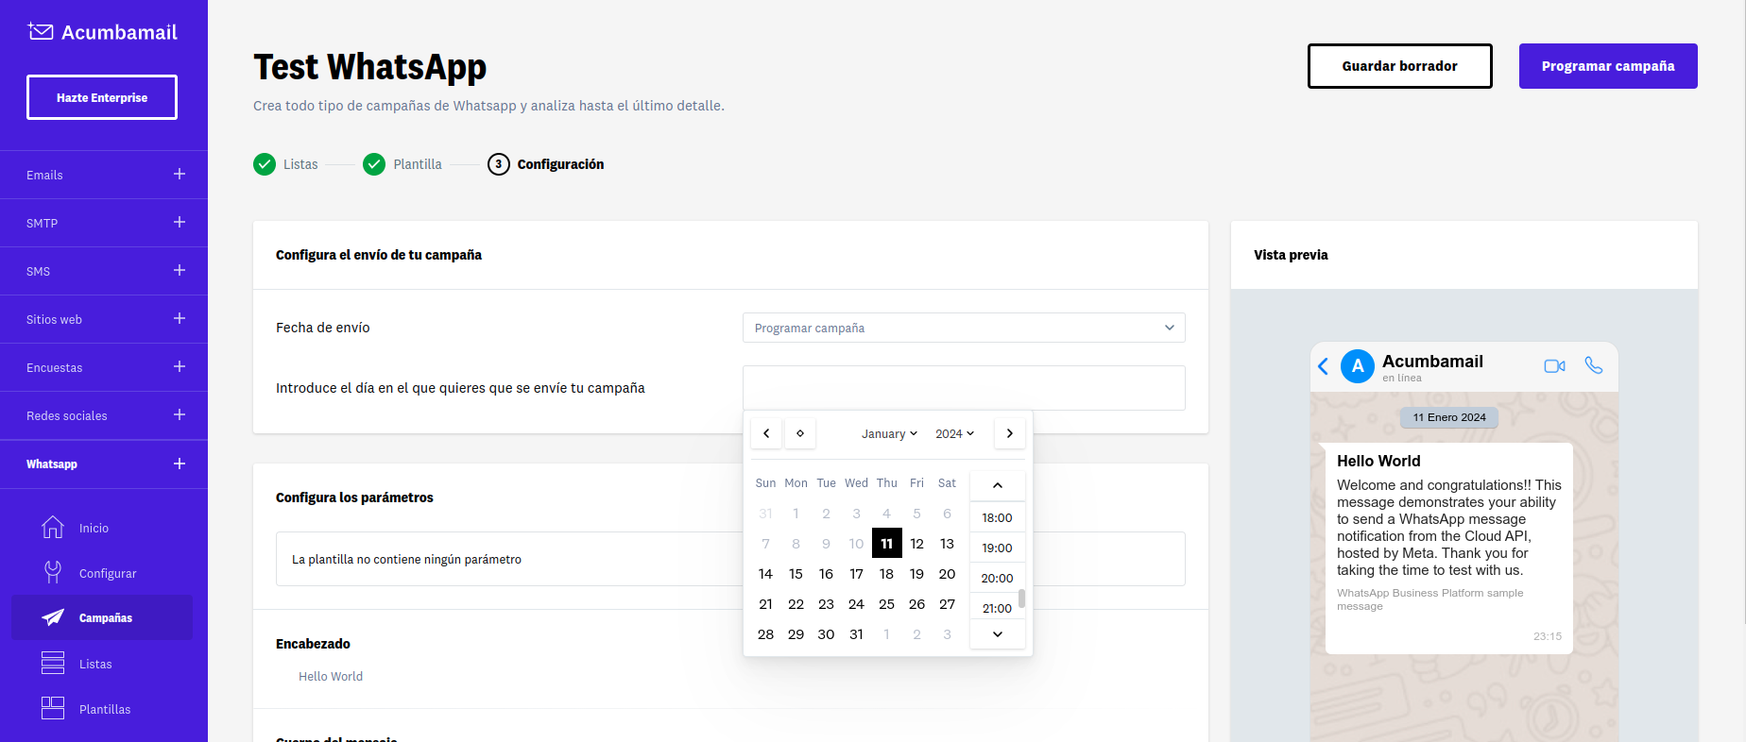This screenshot has width=1746, height=742.
Task: Expand Redes sociales plus icon
Action: tap(180, 414)
